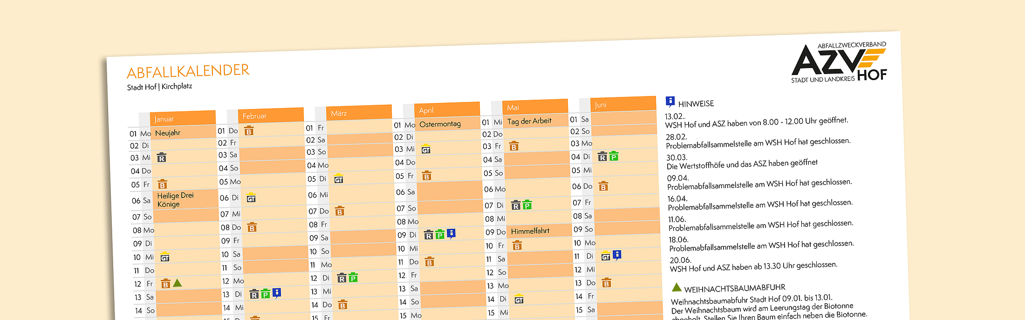Select the Juni month header
This screenshot has height=320, width=1025.
(623, 104)
